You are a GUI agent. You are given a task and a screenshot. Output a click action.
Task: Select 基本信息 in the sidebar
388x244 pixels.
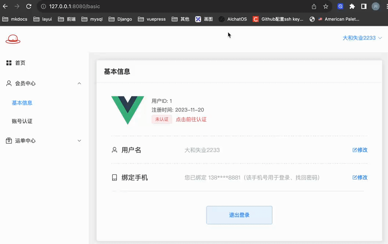[22, 103]
